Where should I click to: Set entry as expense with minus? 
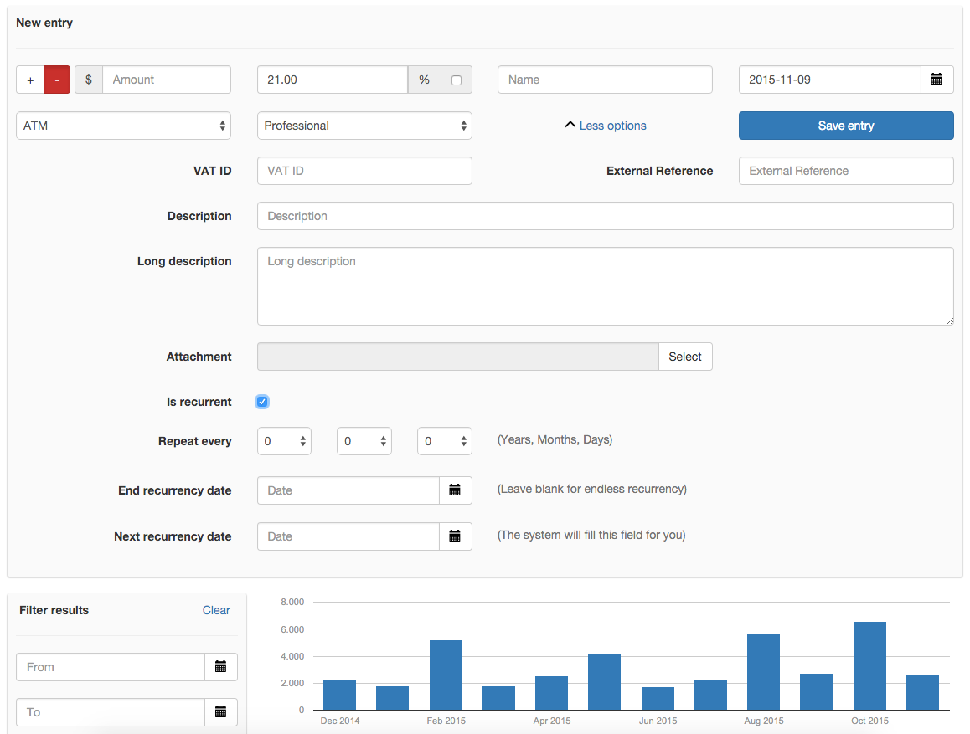click(57, 80)
